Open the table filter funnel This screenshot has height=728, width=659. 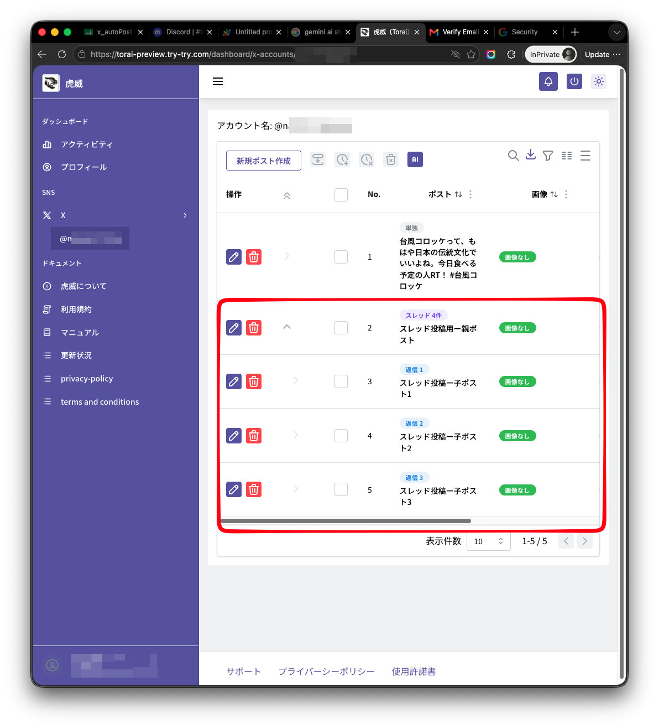pos(548,156)
